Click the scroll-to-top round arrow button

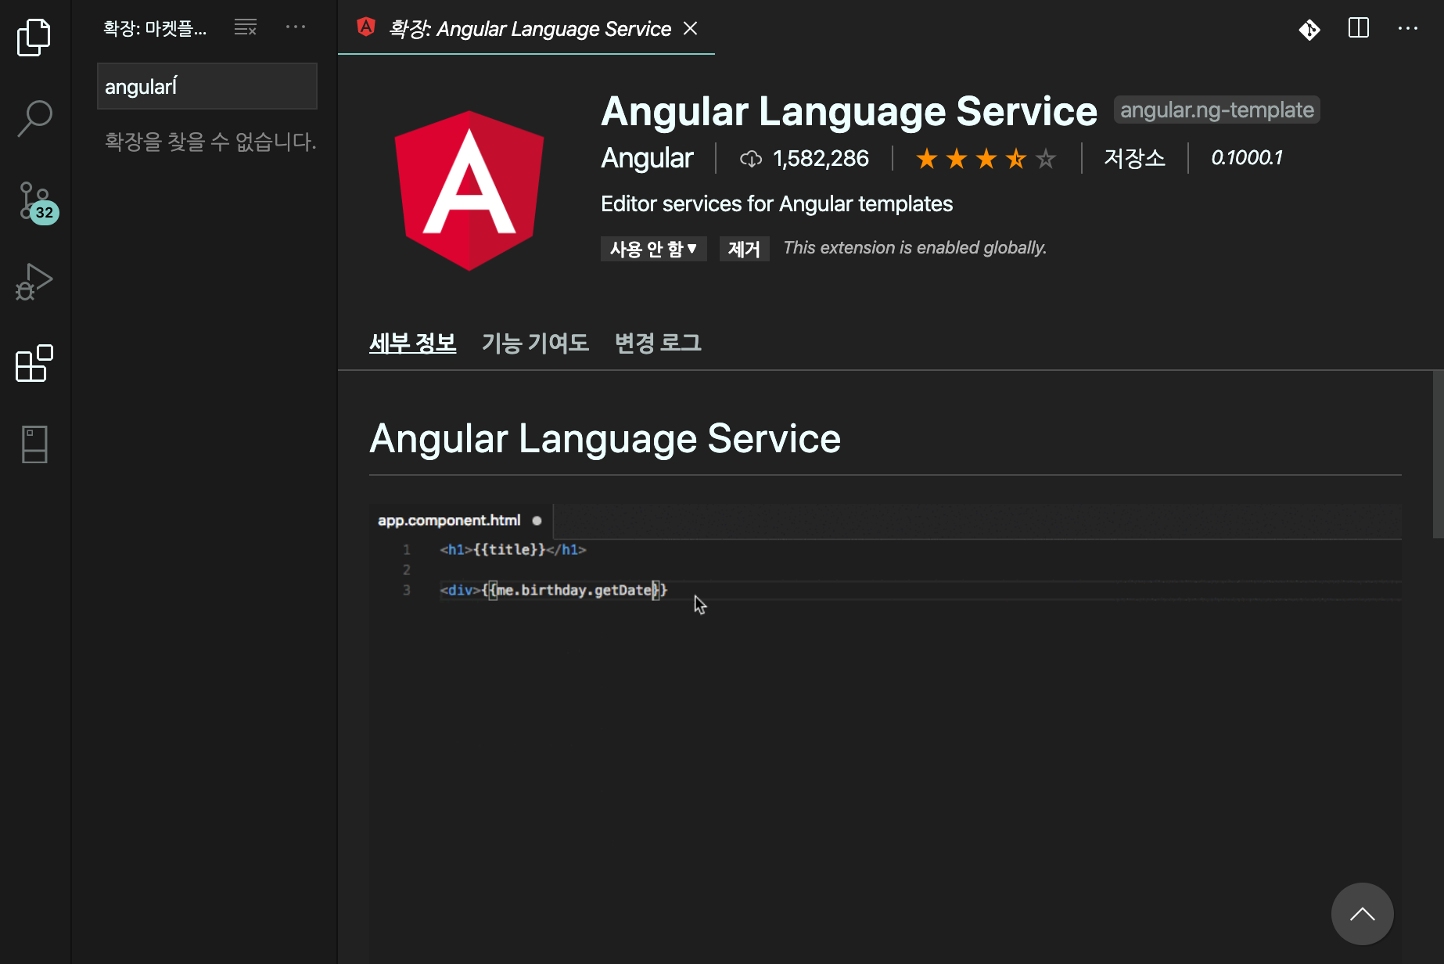pyautogui.click(x=1362, y=914)
